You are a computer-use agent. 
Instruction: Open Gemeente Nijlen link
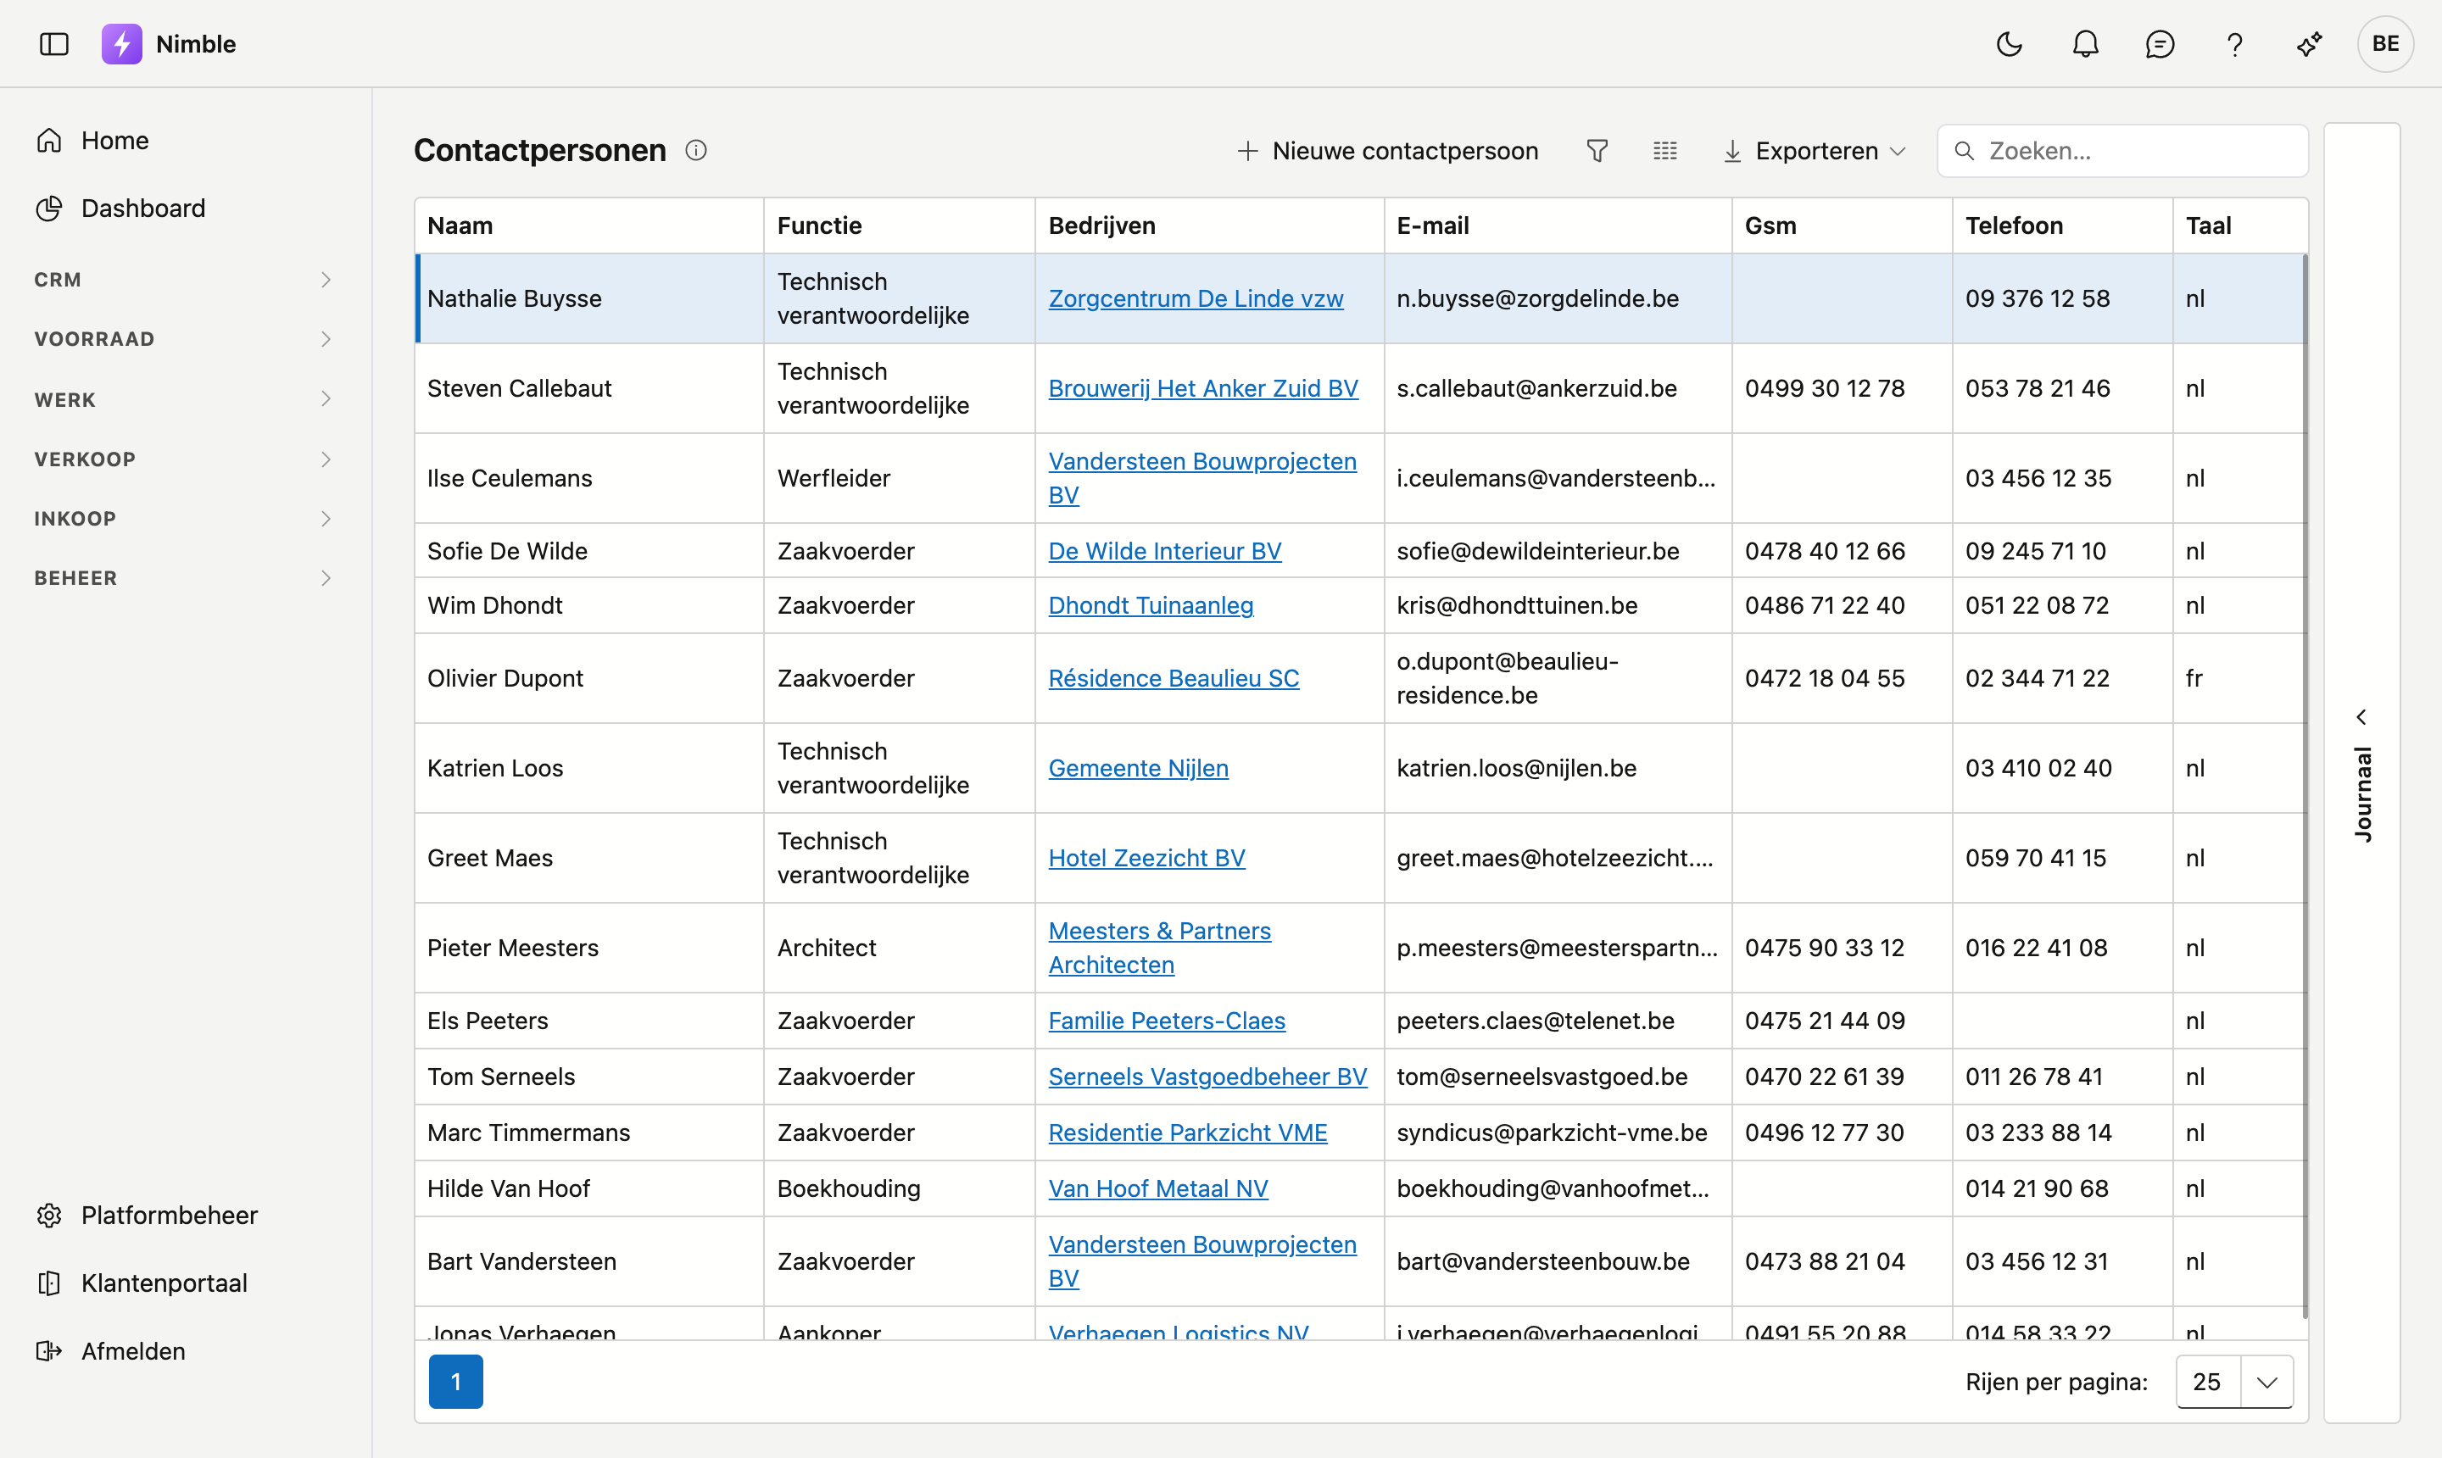(x=1138, y=768)
